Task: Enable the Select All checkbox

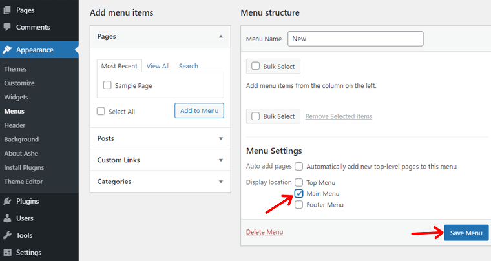Action: coord(101,111)
